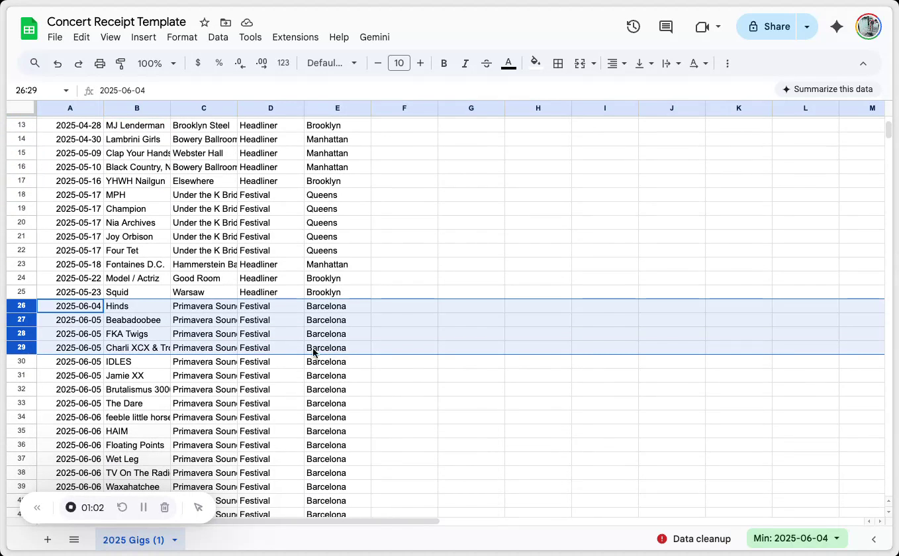Click the move to folder icon
This screenshot has height=556, width=899.
click(226, 23)
